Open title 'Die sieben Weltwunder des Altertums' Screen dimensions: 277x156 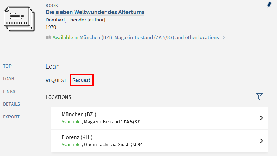tap(95, 12)
